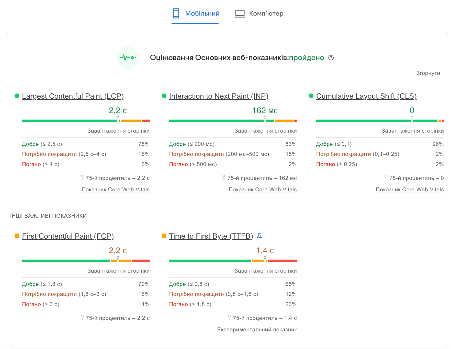Open Time to First Byte (TTFB) link

coord(211,236)
